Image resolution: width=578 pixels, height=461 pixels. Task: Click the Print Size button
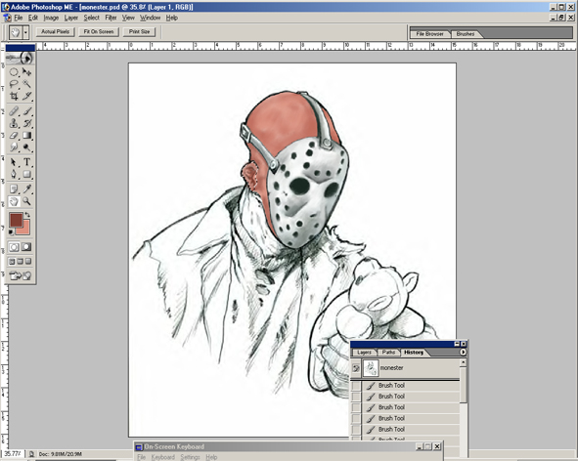click(139, 31)
